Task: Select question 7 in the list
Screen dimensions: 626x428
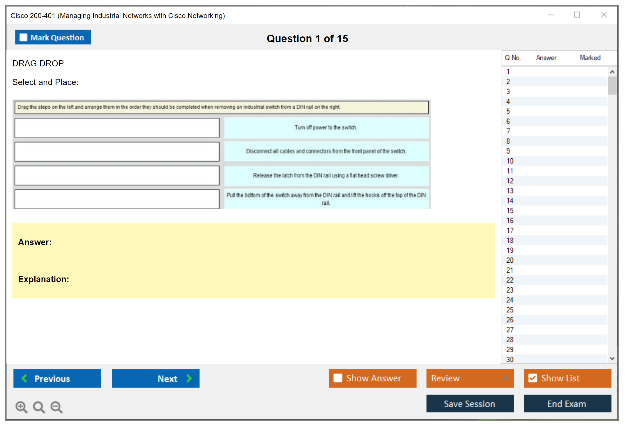Action: tap(508, 131)
